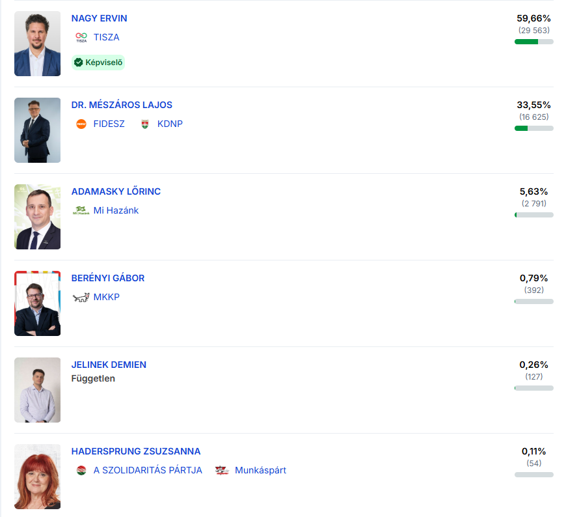Viewport: 566px width, 517px height.
Task: Click the TISZA party logo icon
Action: click(81, 37)
